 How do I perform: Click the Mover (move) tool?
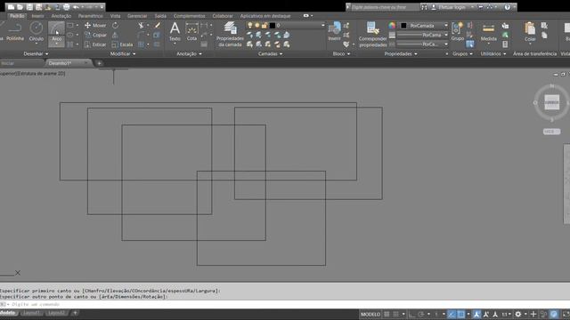[x=95, y=26]
